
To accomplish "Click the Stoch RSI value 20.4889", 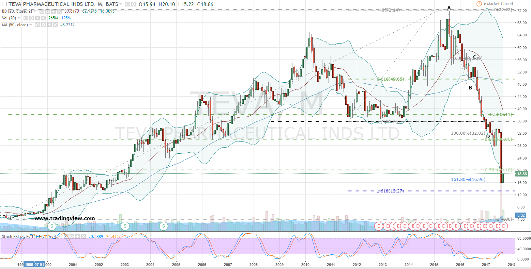I will pyautogui.click(x=95, y=236).
